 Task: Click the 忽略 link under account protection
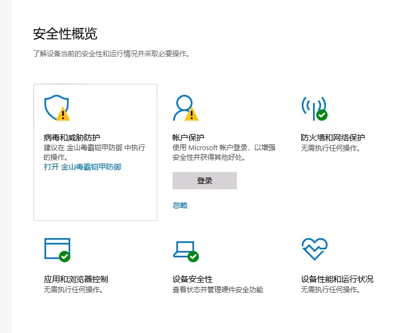pyautogui.click(x=180, y=205)
